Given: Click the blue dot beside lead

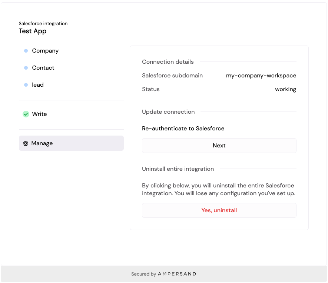Looking at the screenshot, I should 26,85.
